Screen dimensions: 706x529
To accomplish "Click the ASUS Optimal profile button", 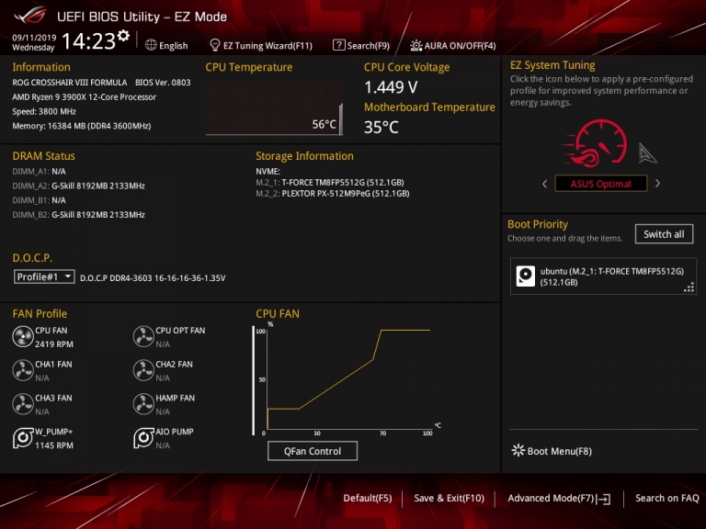I will tap(600, 184).
